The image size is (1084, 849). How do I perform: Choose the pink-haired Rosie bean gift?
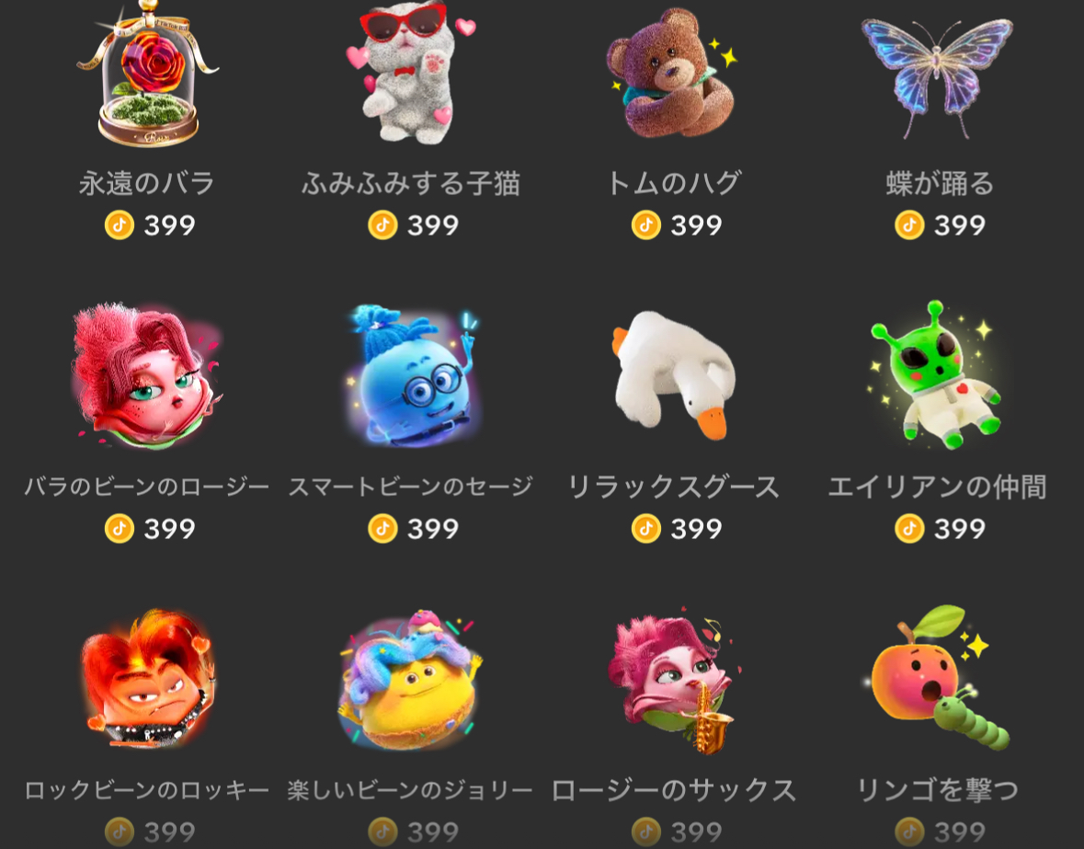(146, 376)
